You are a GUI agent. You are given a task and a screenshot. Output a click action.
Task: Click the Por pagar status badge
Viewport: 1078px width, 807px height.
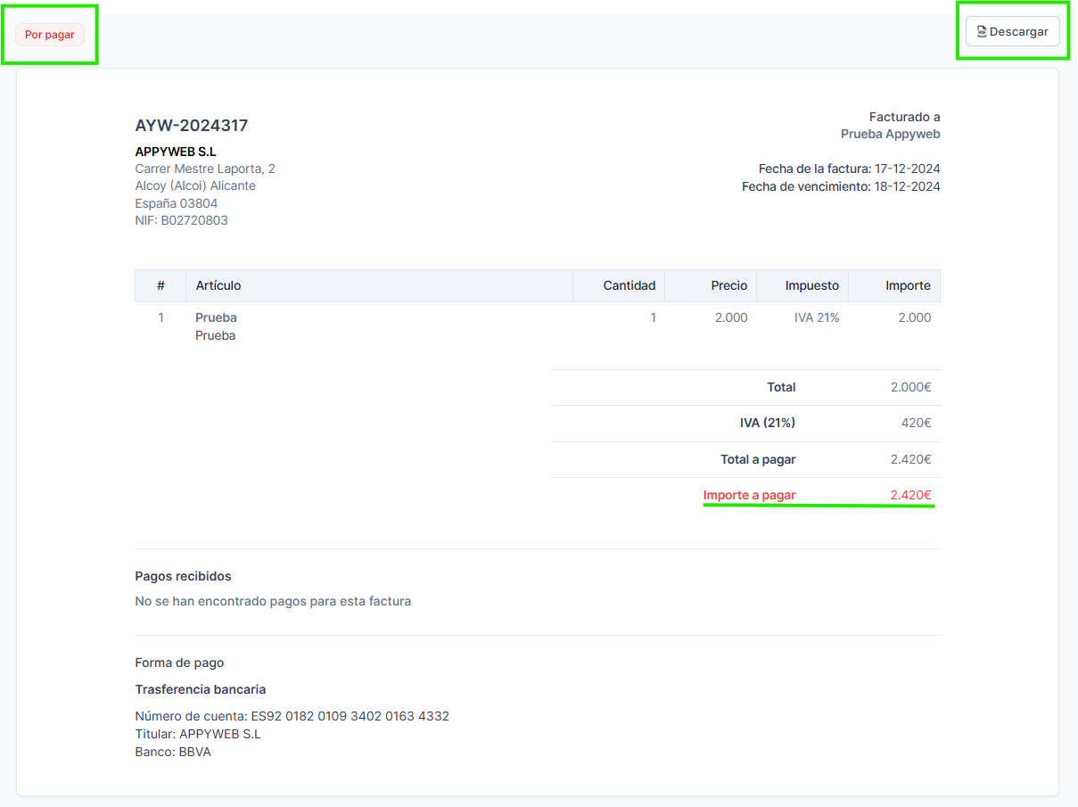click(x=50, y=35)
